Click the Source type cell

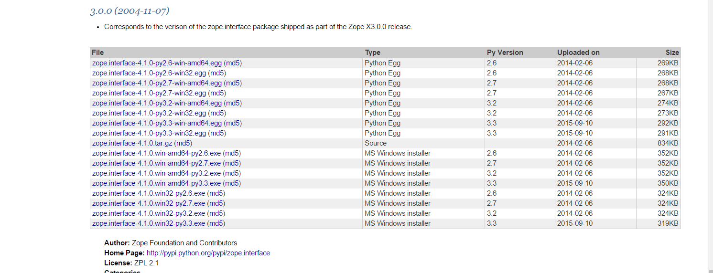coord(376,143)
